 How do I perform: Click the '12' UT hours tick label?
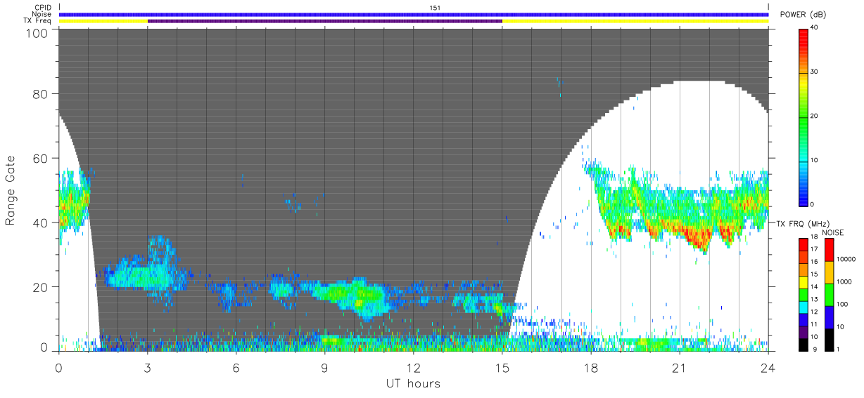[x=413, y=368]
